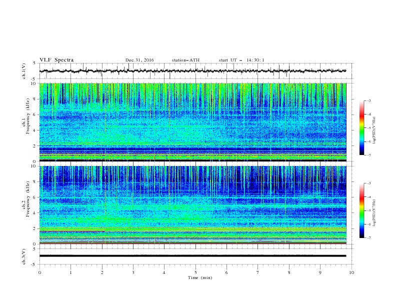Click the "-3" tick on ch.1 colorbar
Viewport: 396px width, 306px height.
click(x=368, y=100)
